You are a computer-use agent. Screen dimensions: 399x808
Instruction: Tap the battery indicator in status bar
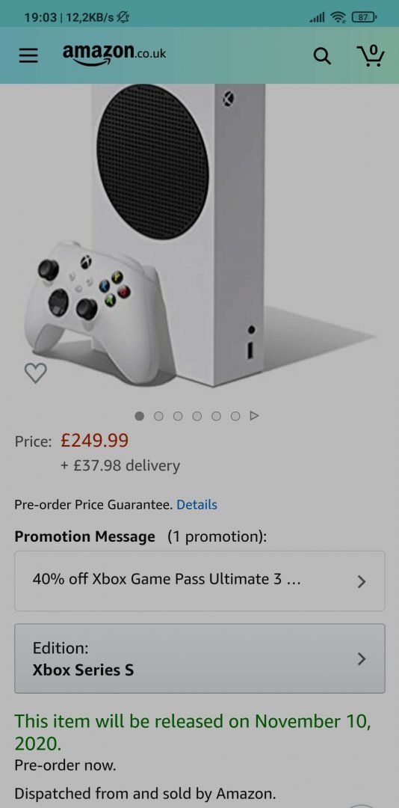click(363, 17)
